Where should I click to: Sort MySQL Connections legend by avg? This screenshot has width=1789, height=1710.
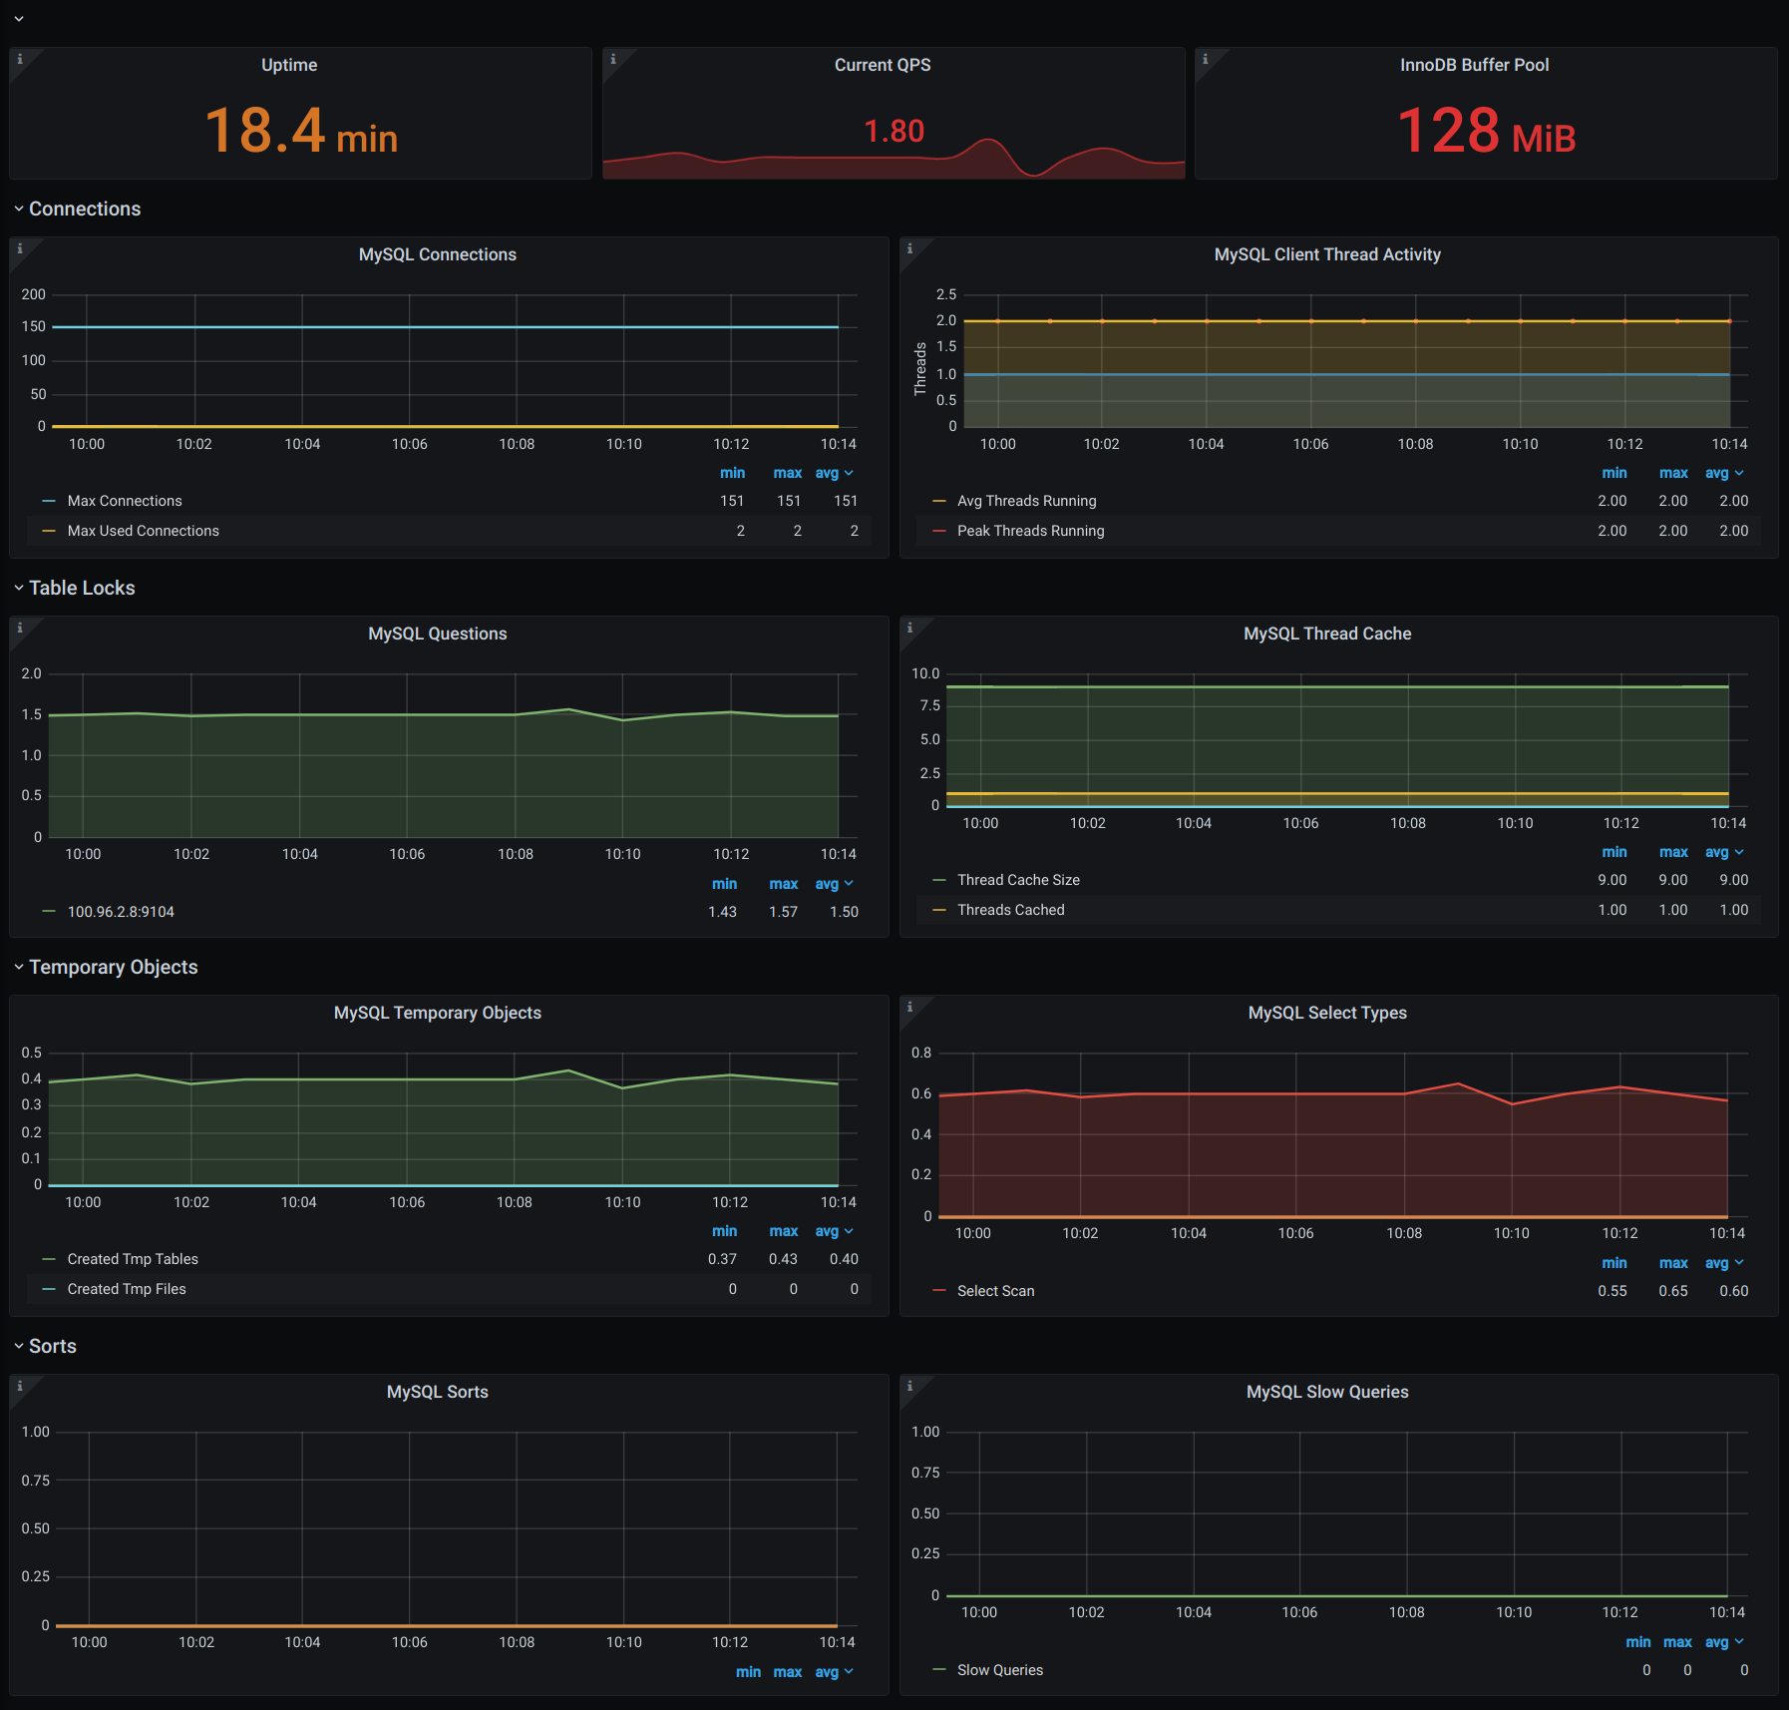tap(834, 473)
